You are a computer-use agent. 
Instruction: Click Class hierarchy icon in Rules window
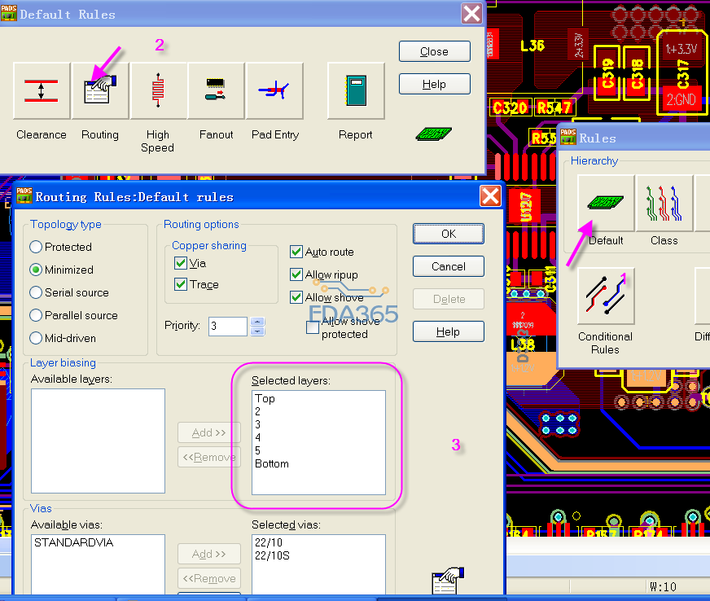[x=664, y=203]
